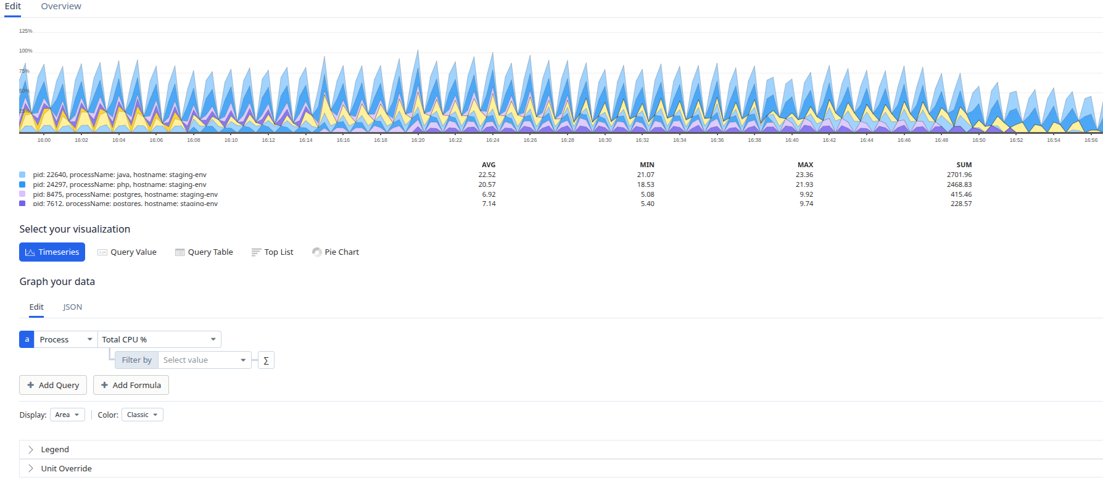
Task: Switch to the Overview tab at top
Action: (61, 6)
